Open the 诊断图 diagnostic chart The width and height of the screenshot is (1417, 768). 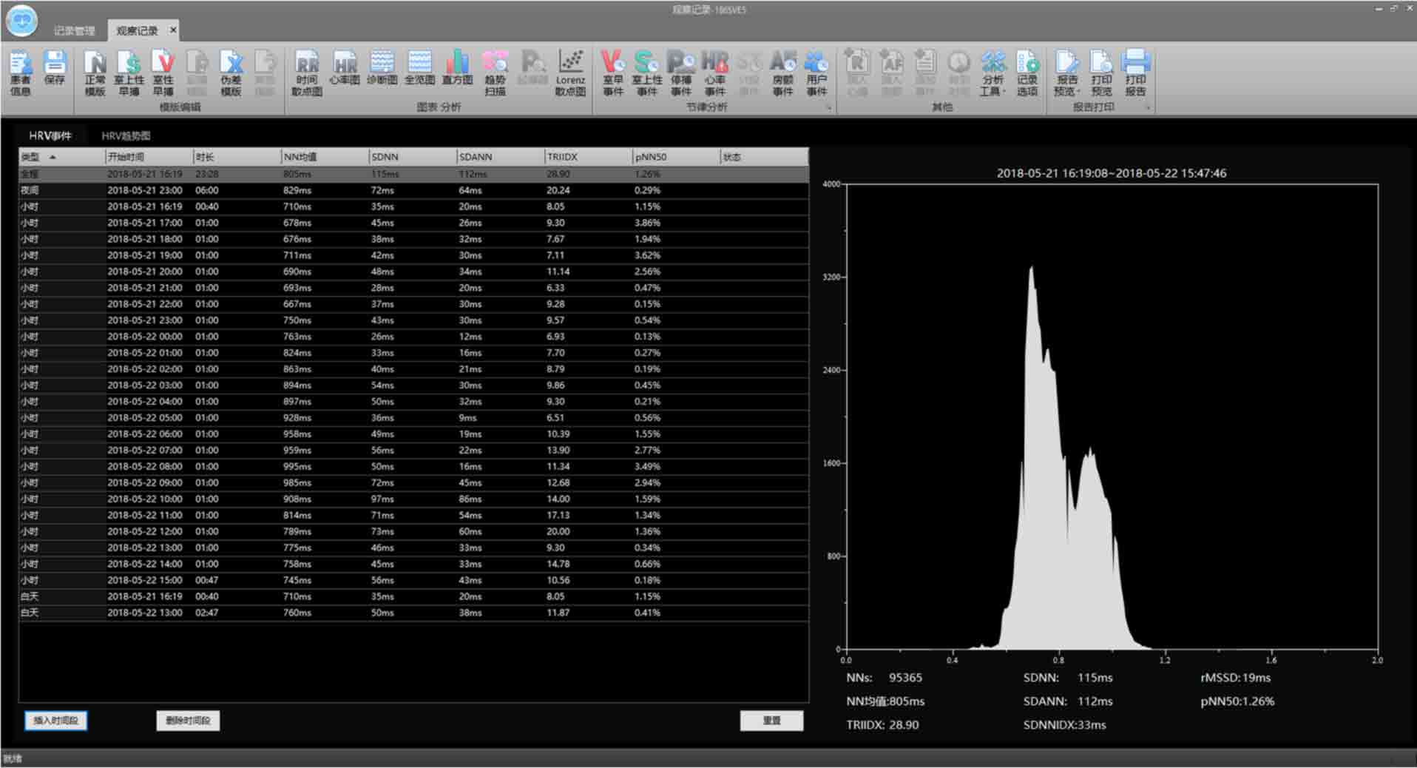pos(382,67)
